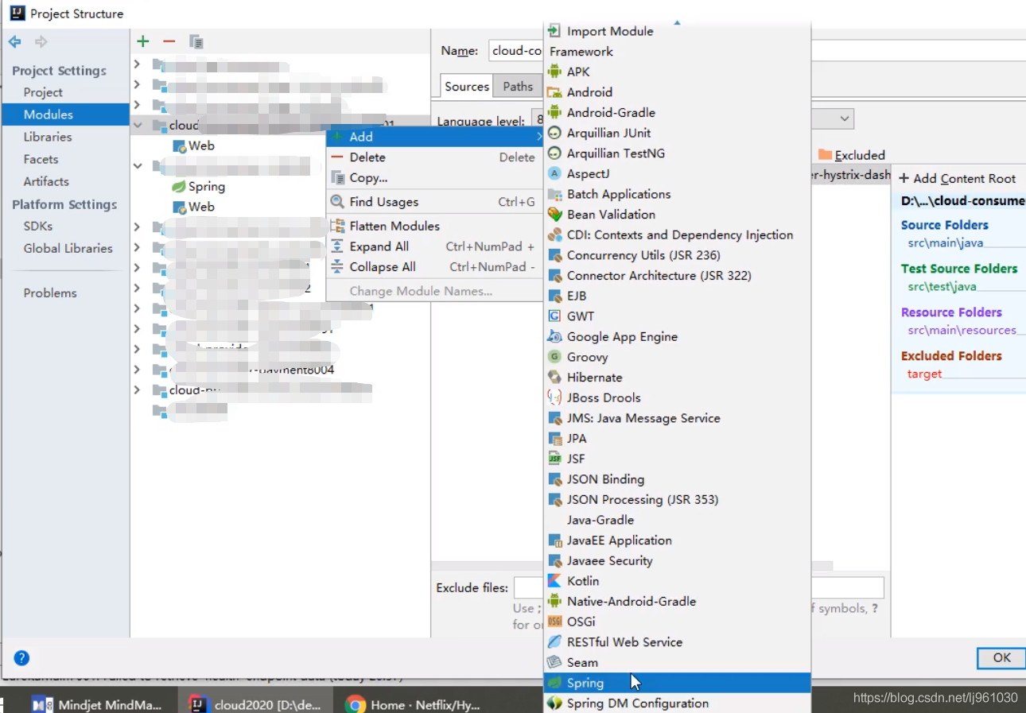Viewport: 1026px width, 713px height.
Task: Select Facets in Project Settings
Action: click(41, 159)
